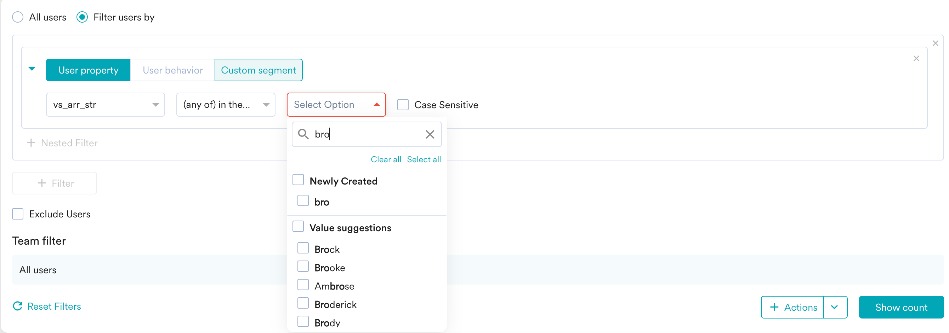Open the vs_arr_str property dropdown
This screenshot has width=949, height=333.
pos(105,105)
